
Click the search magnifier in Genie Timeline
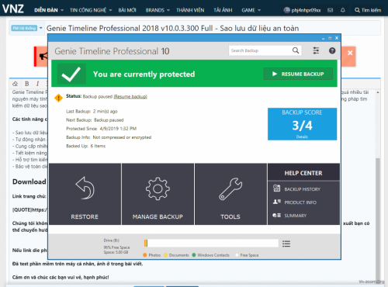(296, 50)
